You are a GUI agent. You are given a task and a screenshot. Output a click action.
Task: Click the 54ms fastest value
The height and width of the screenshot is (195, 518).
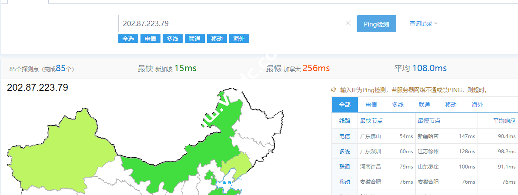pos(406,136)
